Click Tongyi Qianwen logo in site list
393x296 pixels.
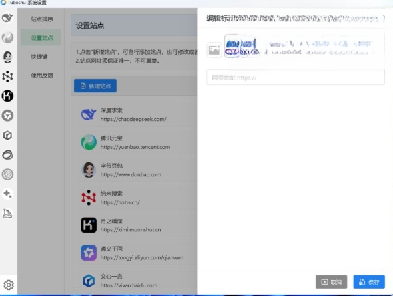pyautogui.click(x=89, y=253)
